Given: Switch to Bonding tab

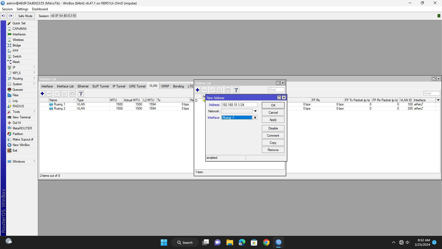Looking at the screenshot, I should (x=178, y=86).
